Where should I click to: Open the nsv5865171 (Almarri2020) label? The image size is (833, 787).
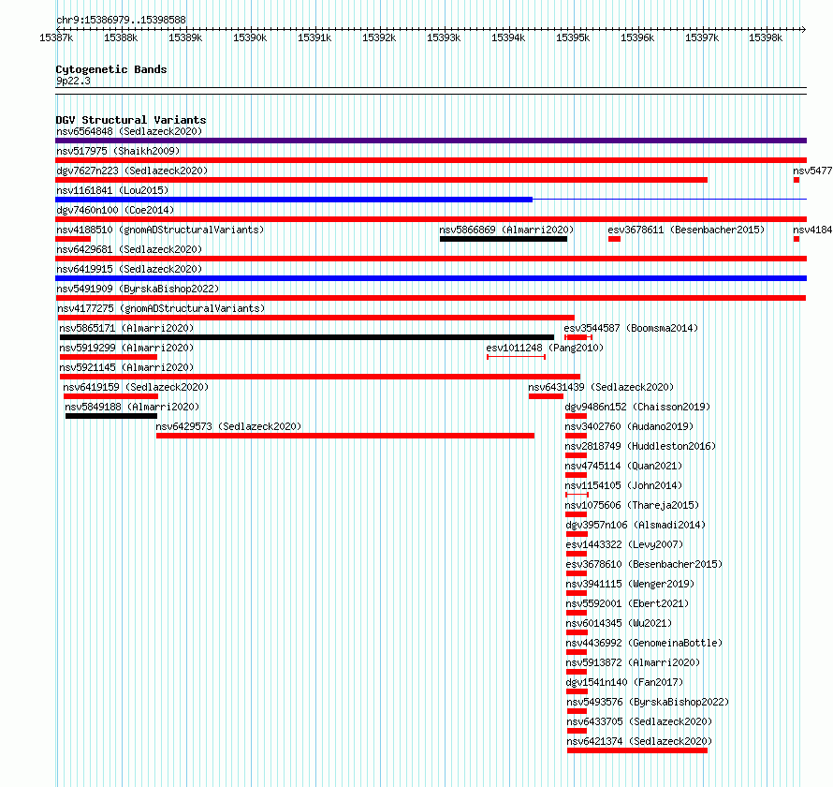126,328
